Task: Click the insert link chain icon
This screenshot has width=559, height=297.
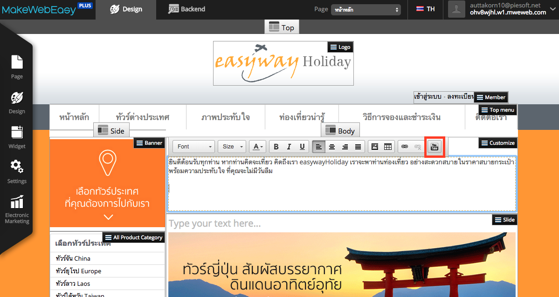Action: (x=405, y=147)
